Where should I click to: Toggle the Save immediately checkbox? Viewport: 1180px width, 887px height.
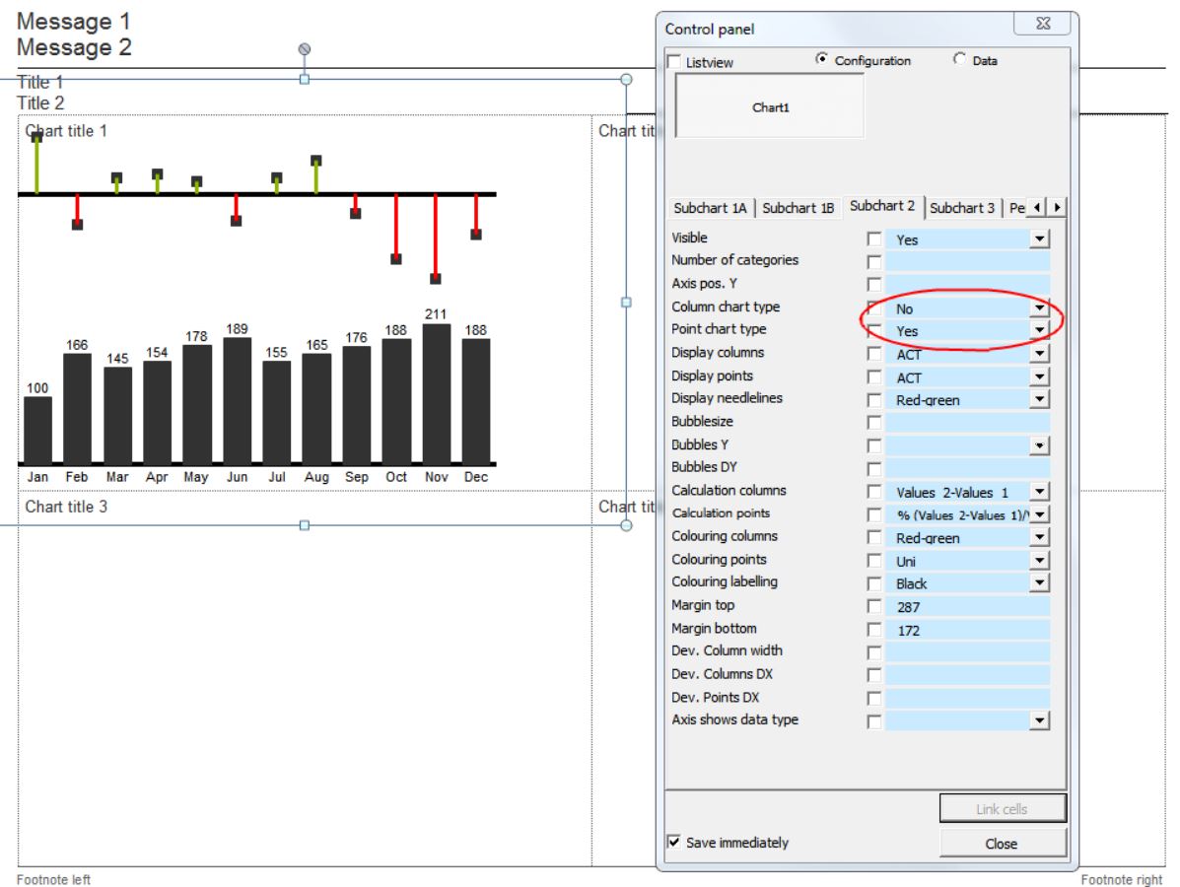674,842
